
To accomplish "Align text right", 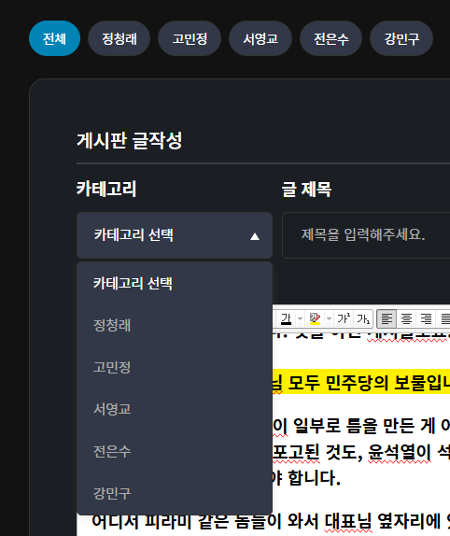I will tap(426, 319).
